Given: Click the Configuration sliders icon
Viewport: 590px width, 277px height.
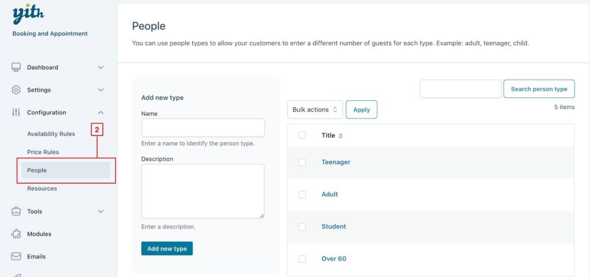Looking at the screenshot, I should click(x=16, y=112).
